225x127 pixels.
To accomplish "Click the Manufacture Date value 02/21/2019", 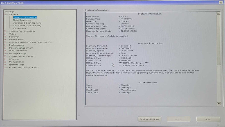I will (127, 26).
